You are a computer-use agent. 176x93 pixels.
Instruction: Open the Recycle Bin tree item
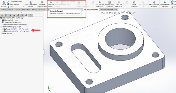[7, 34]
